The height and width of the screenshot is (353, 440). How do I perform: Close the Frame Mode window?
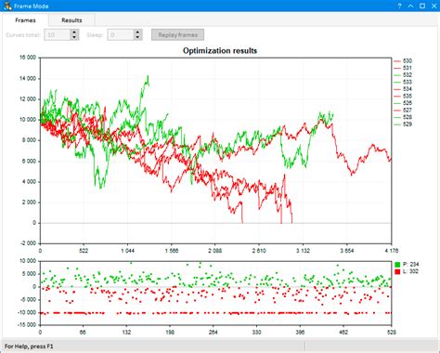tap(434, 6)
